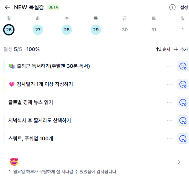Open more options for 글로벌 경제 뉴스 읽기
Viewport: 189px width, 181px height.
tap(170, 102)
